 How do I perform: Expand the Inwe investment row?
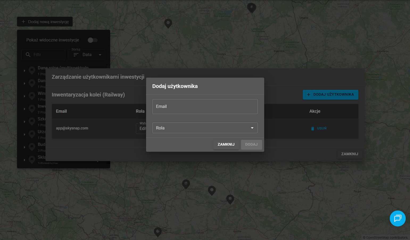coord(24,109)
